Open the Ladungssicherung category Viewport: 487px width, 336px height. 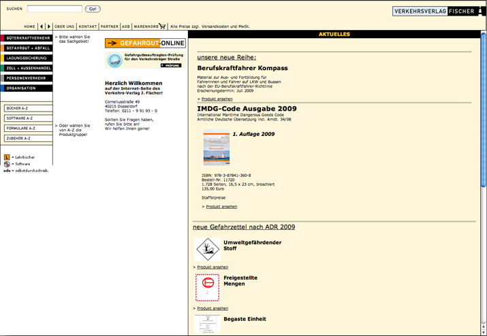[x=27, y=58]
